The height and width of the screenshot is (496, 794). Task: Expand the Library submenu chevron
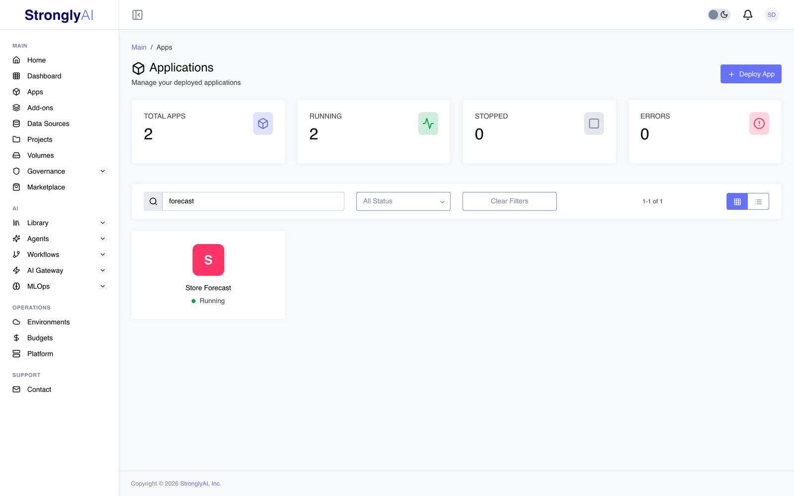103,223
